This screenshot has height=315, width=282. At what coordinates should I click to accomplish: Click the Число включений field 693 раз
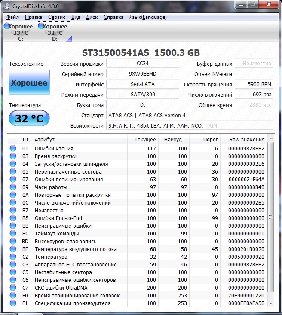point(254,95)
